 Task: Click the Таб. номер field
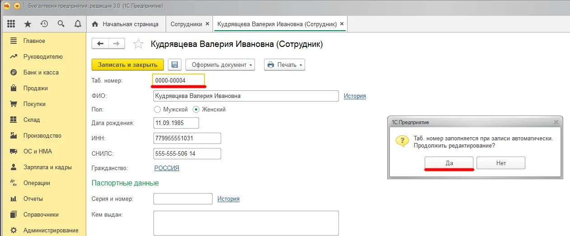coord(179,80)
